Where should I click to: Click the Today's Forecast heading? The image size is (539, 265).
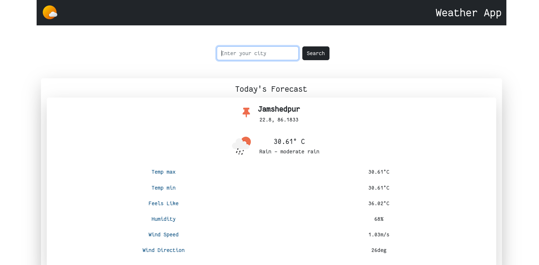point(271,89)
